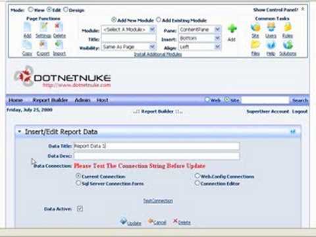Open the Files common task icon
The width and height of the screenshot is (316, 237).
[255, 45]
